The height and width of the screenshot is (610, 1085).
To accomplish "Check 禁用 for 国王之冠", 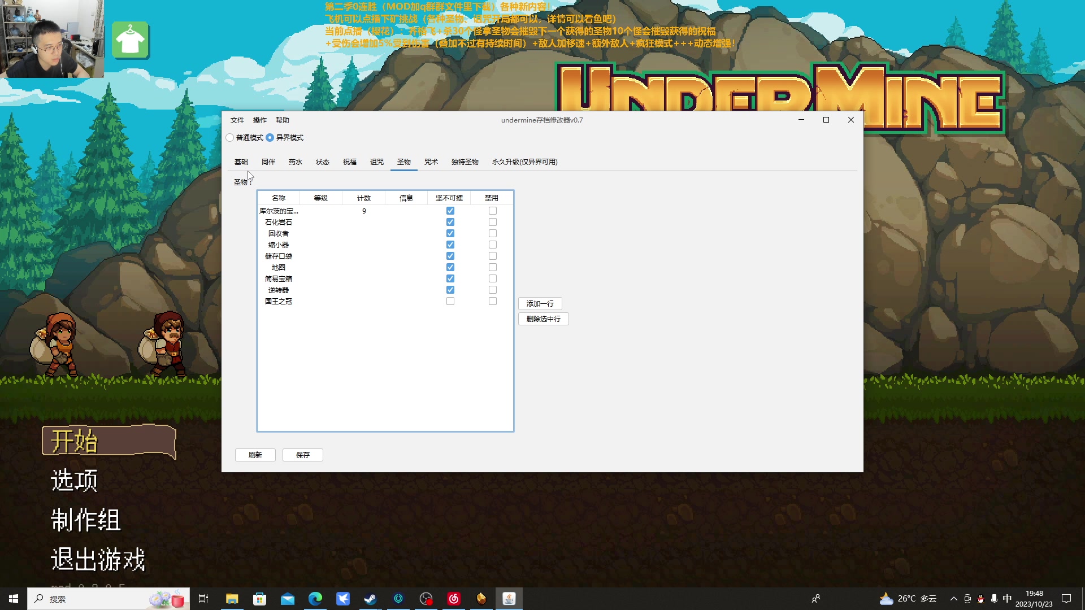I will 493,302.
